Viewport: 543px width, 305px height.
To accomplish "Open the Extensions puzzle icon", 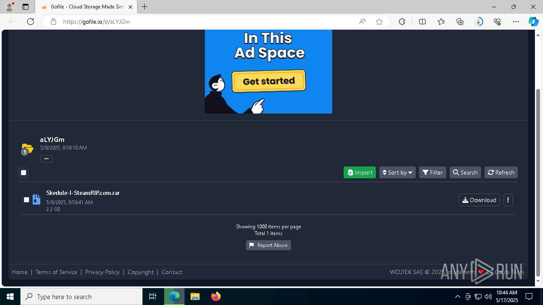I will coord(402,22).
